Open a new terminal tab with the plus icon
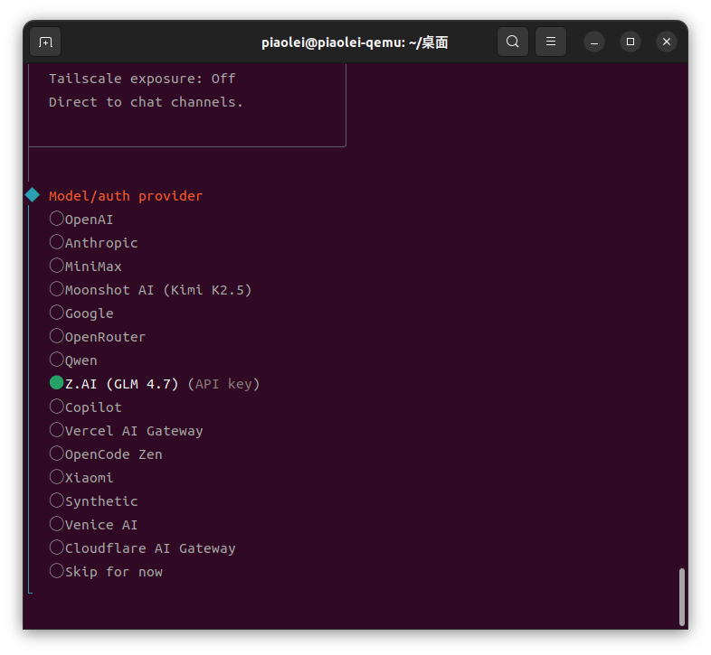This screenshot has height=655, width=711. 45,42
